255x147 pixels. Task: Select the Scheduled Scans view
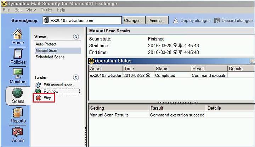(50, 57)
